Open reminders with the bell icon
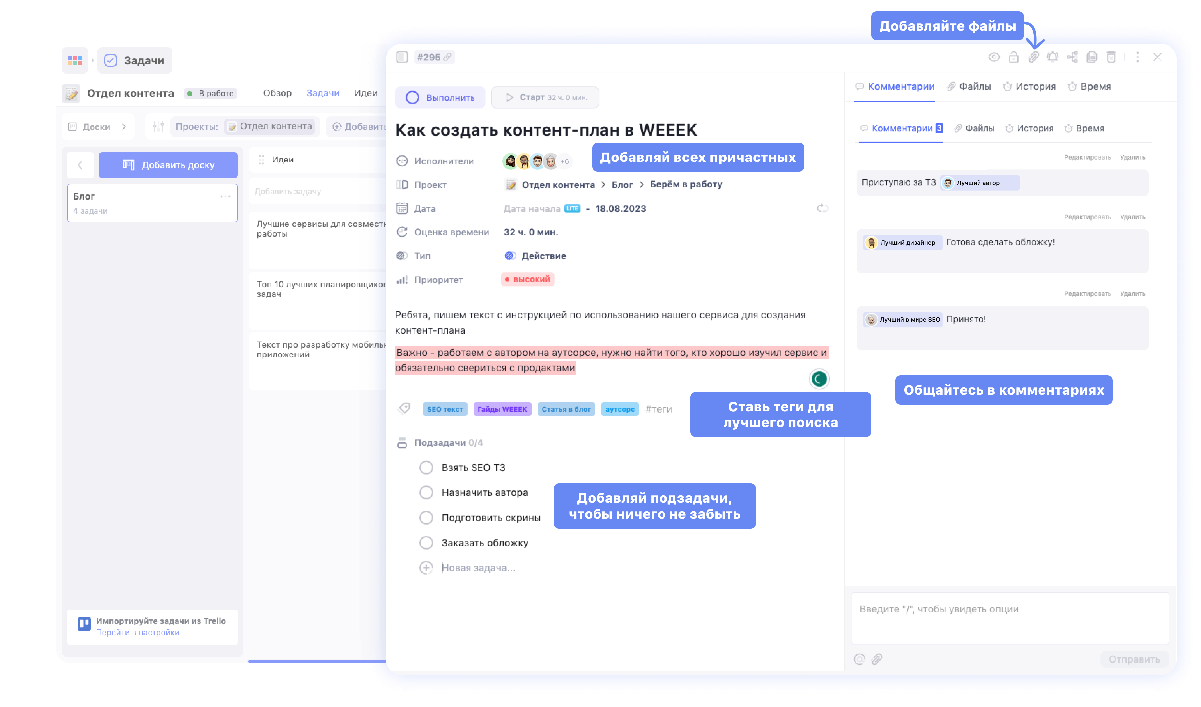This screenshot has width=1201, height=707. tap(1052, 57)
